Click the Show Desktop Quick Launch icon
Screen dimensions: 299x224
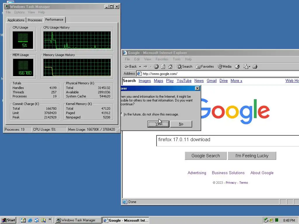click(23, 220)
